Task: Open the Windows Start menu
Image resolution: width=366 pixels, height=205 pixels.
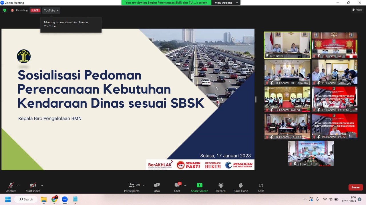Action: (8, 199)
